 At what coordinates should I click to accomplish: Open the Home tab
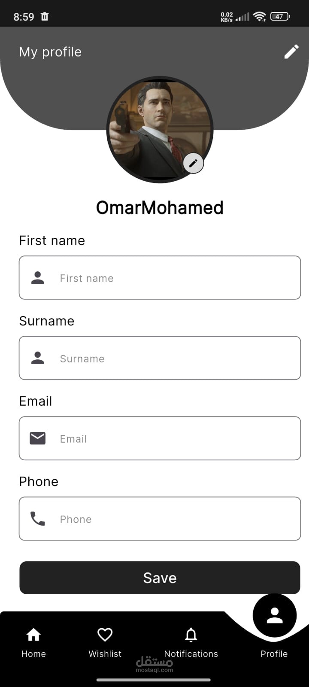33,642
